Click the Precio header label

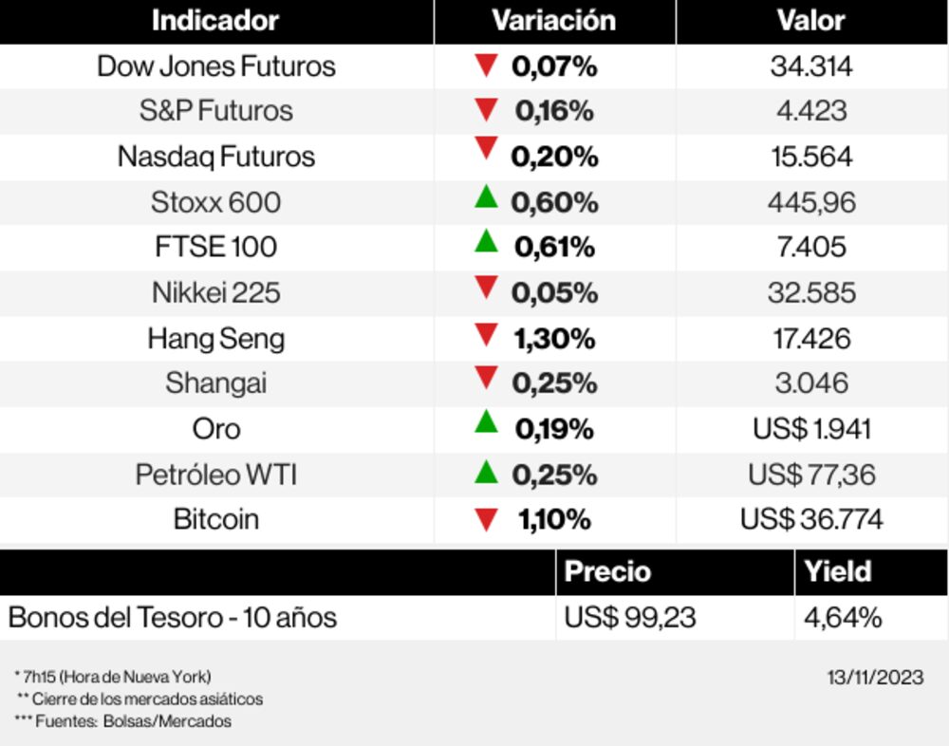(x=607, y=571)
